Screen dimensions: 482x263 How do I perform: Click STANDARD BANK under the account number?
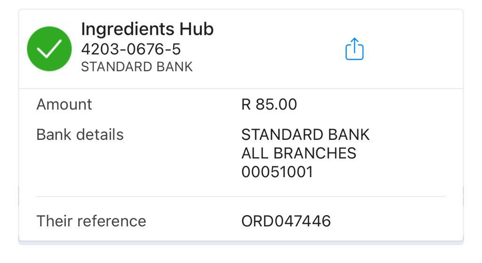[137, 67]
